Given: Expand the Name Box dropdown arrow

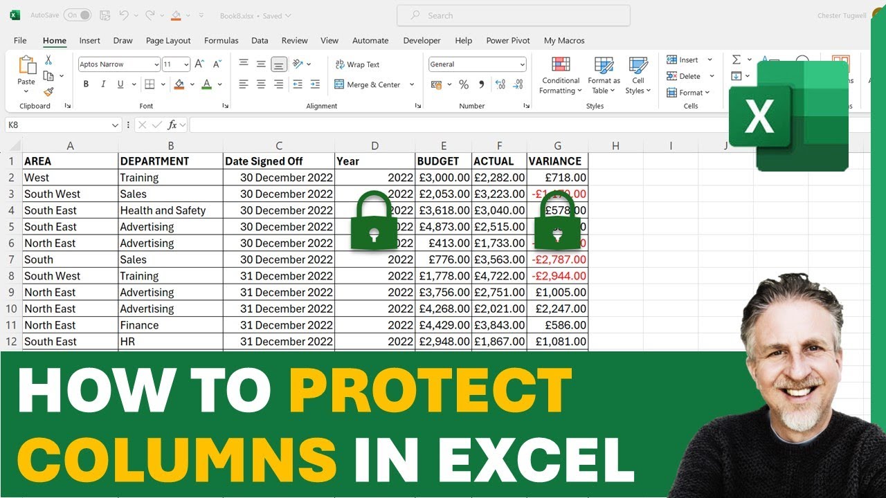Looking at the screenshot, I should 116,125.
